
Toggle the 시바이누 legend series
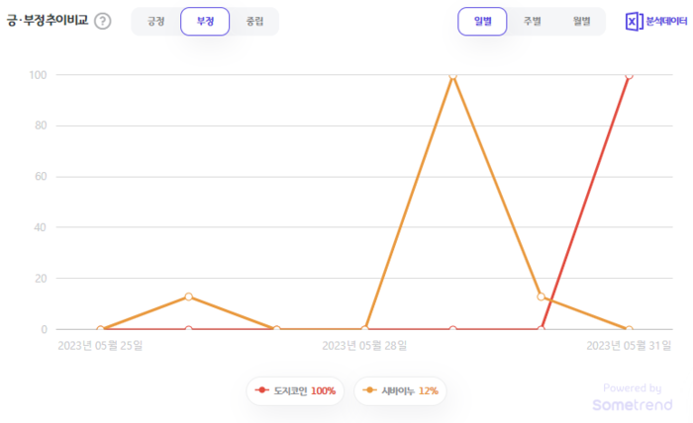click(400, 390)
